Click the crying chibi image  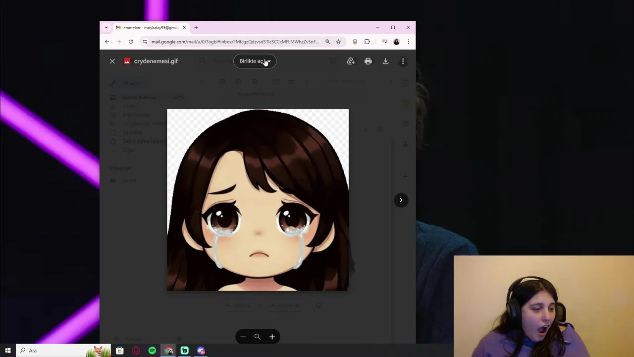pos(258,200)
